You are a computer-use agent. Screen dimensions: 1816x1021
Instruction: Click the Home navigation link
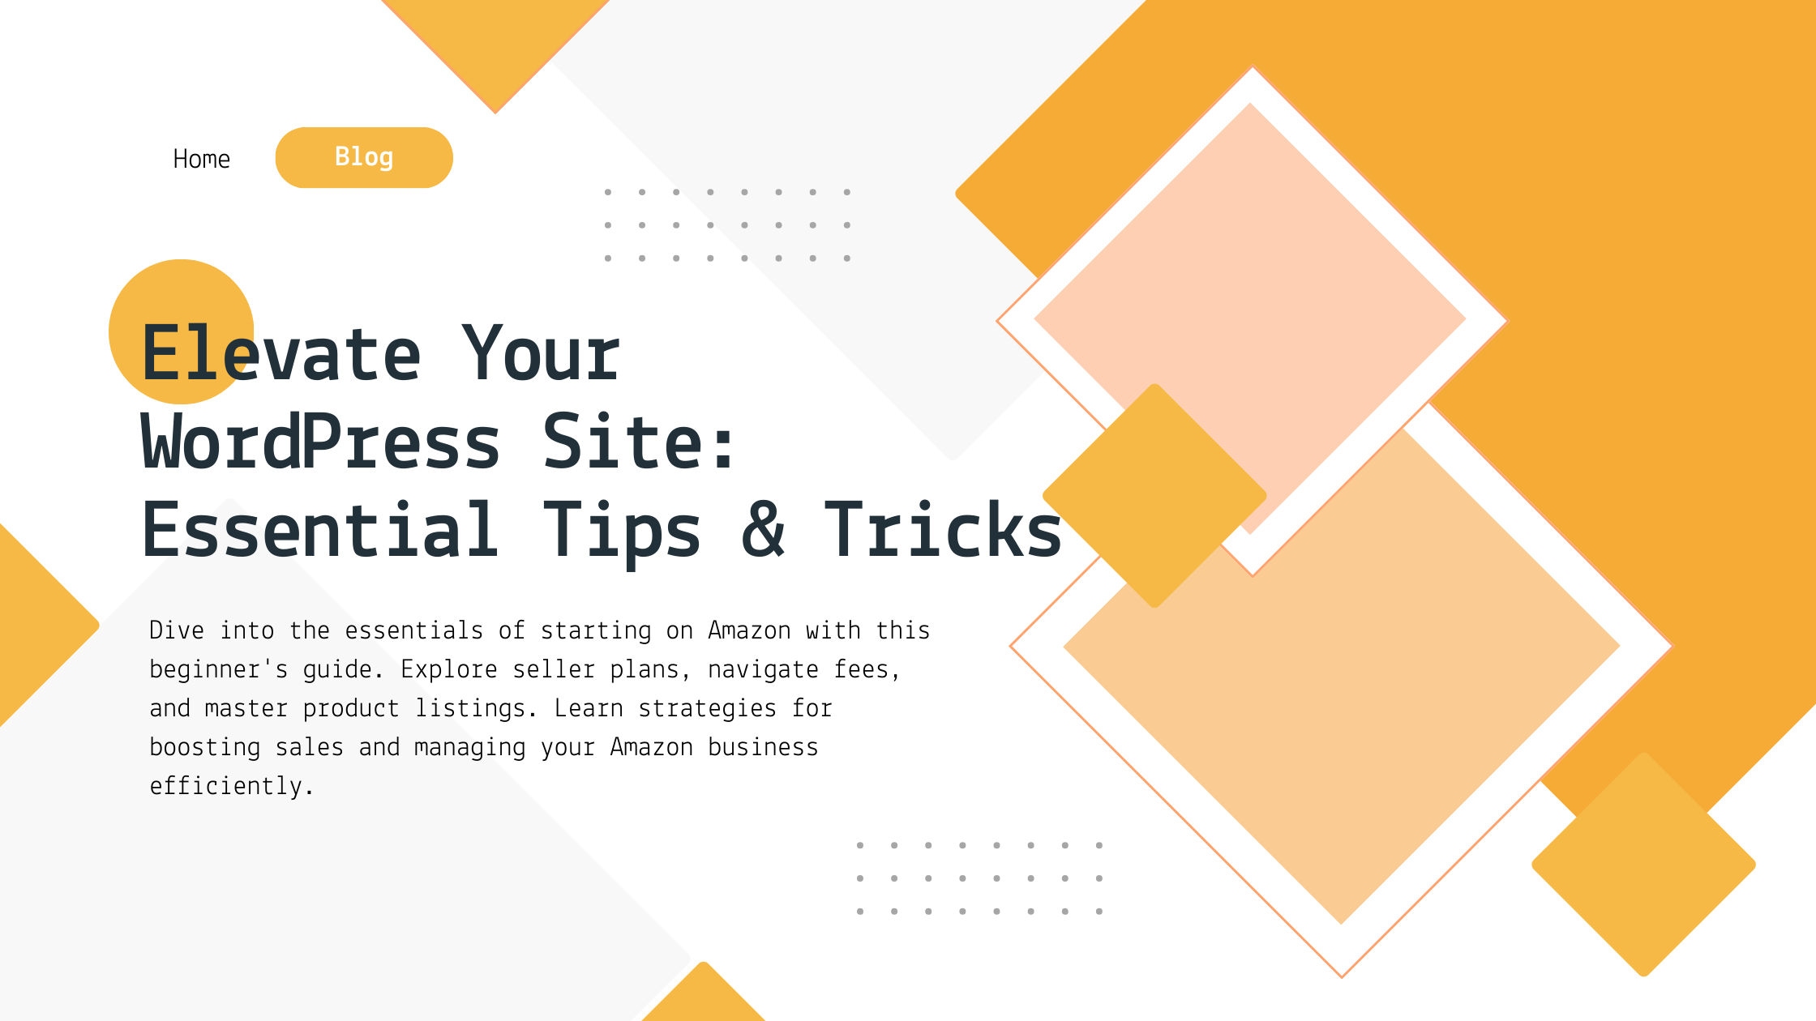pyautogui.click(x=202, y=156)
